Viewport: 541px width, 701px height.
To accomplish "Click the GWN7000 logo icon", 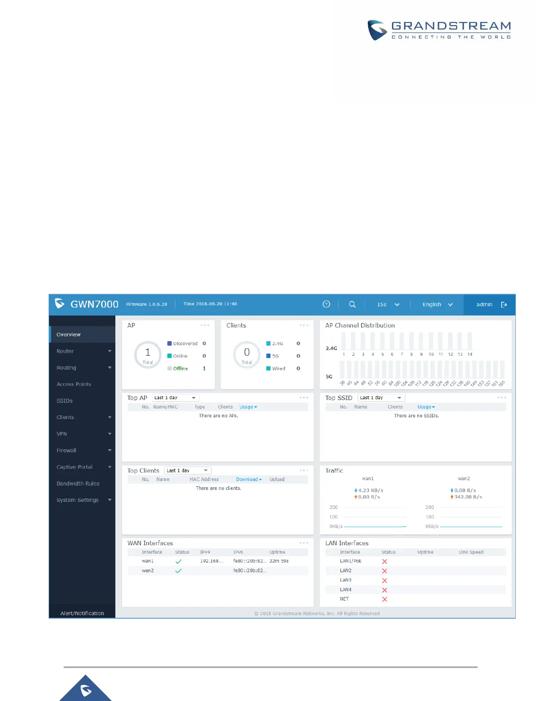I will 60,304.
